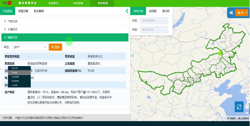The width and height of the screenshot is (250, 126).
Task: Click the map coordinate readout 95.90861, 46.220850
Action: click(238, 118)
